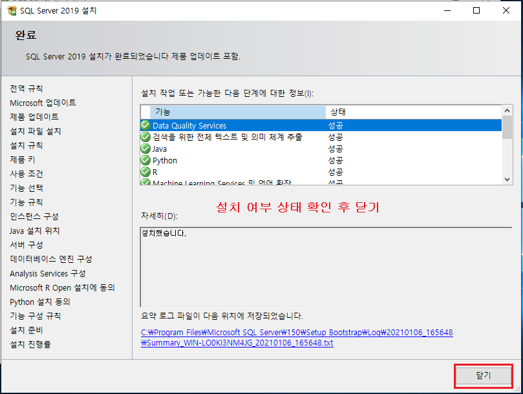Click the Java 설치 위치 step
The image size is (523, 394).
pos(35,231)
